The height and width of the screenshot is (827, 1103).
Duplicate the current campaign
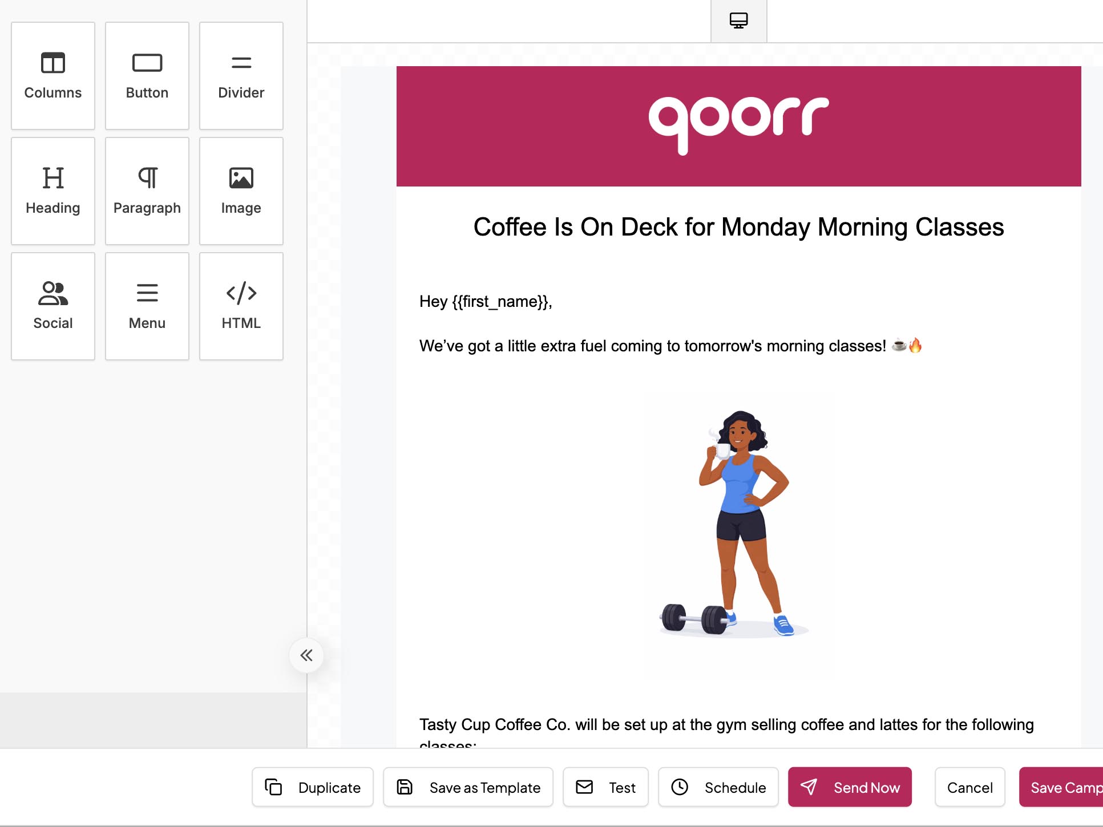tap(312, 787)
